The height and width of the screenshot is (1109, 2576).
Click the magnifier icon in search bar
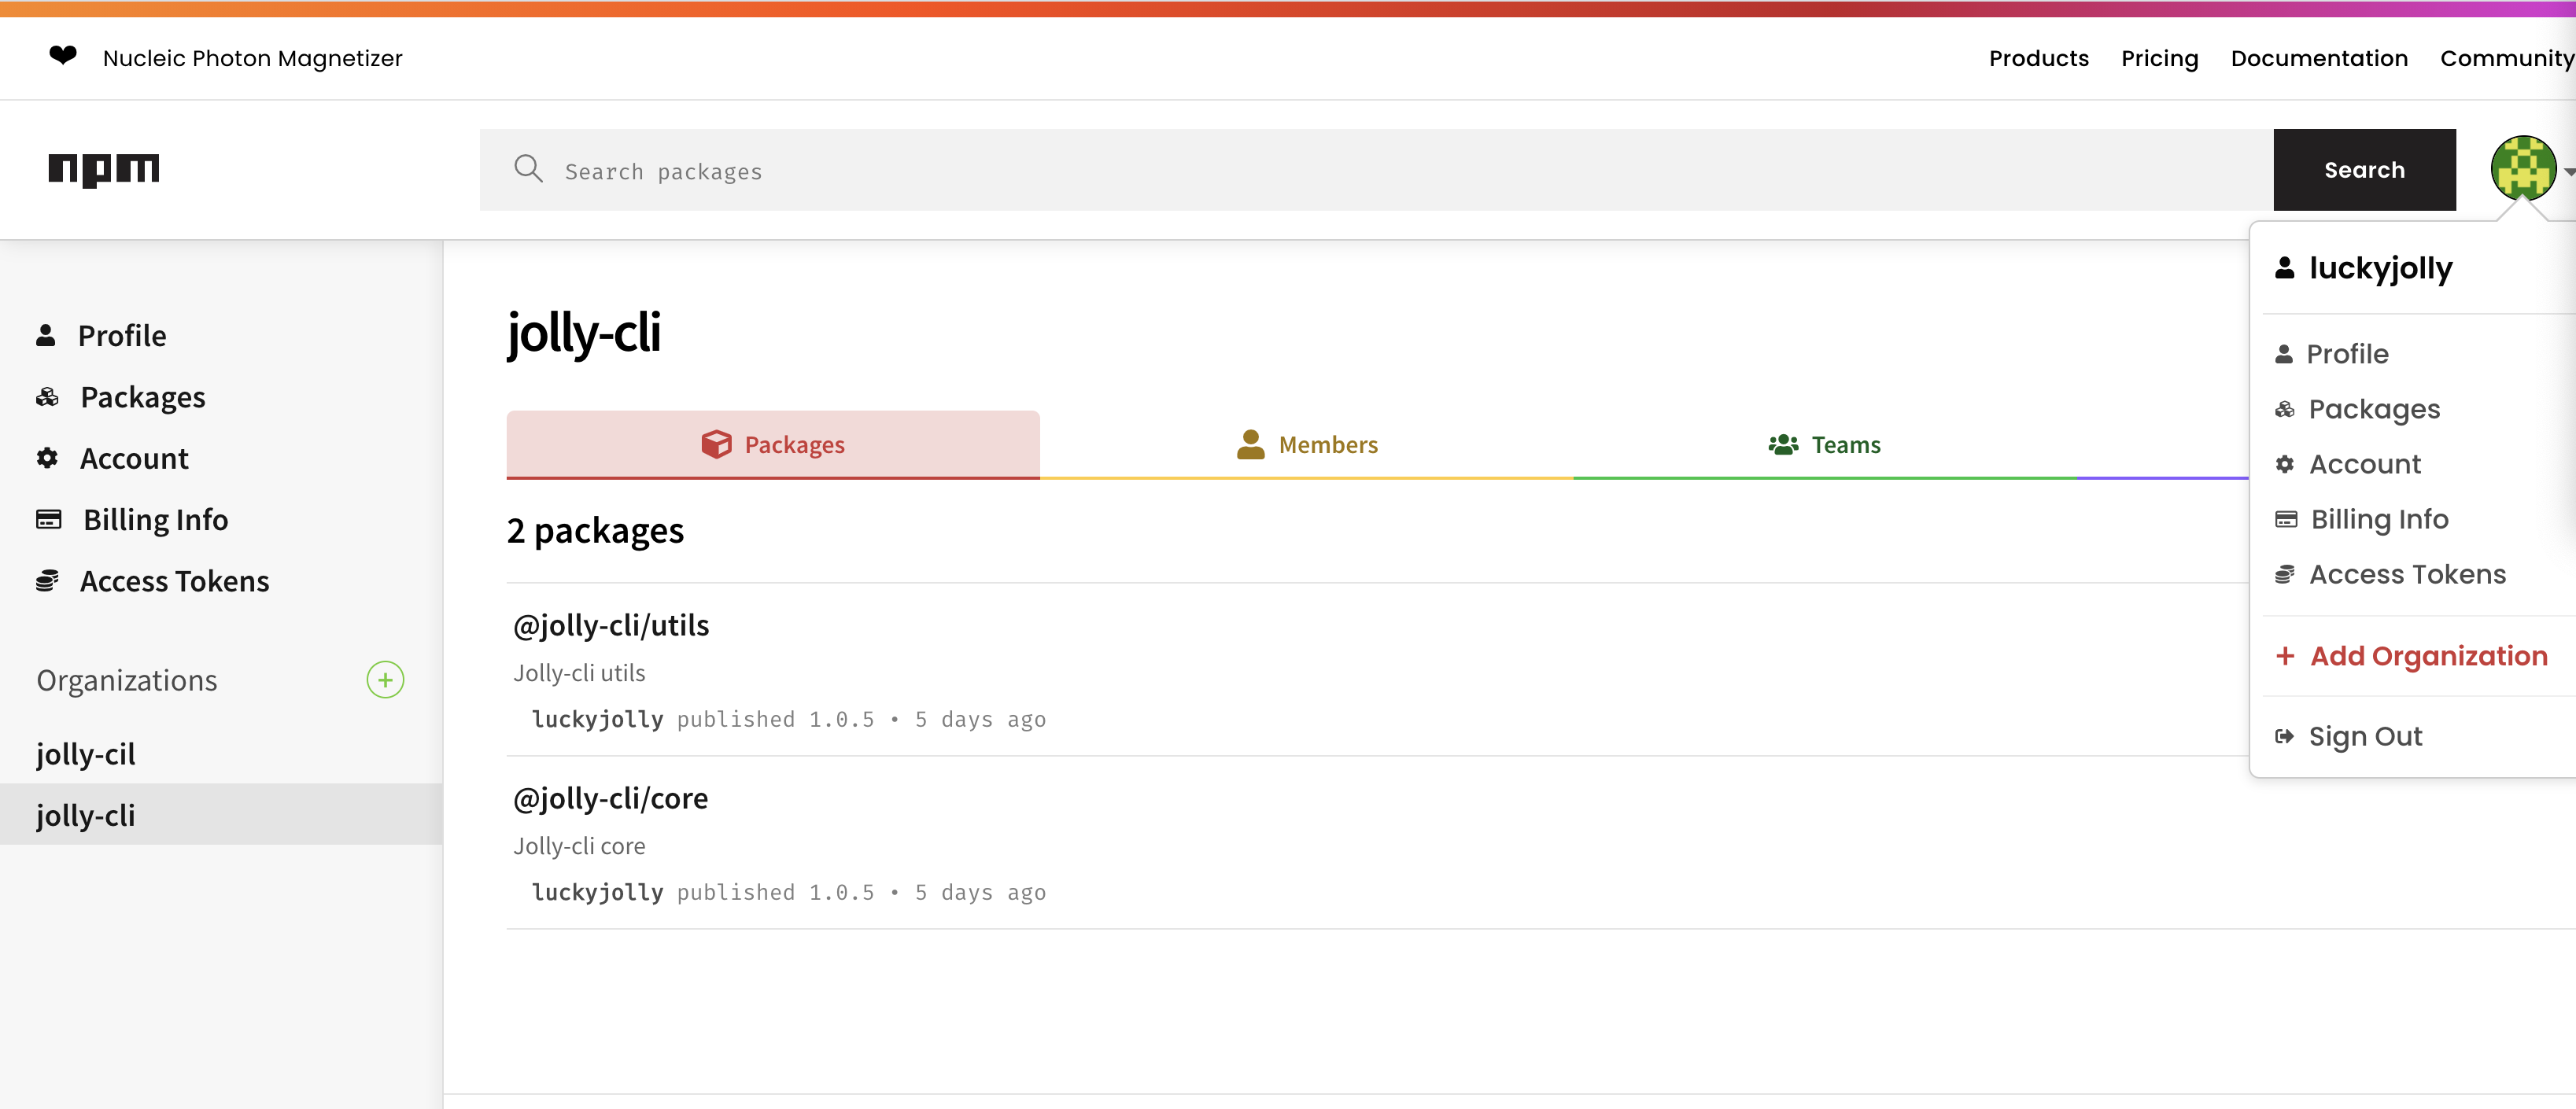528,169
